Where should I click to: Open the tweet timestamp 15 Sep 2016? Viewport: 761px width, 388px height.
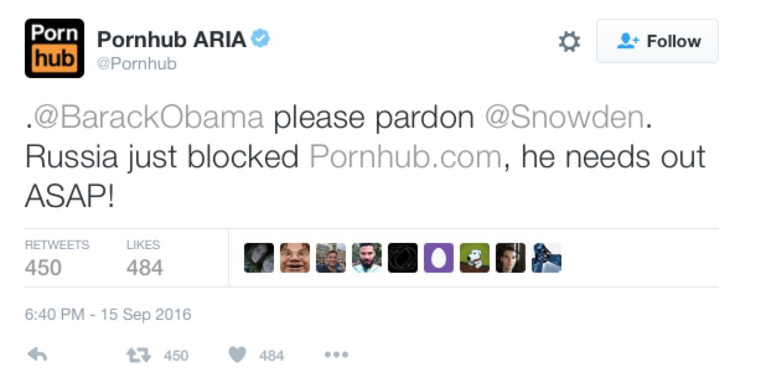tap(108, 314)
